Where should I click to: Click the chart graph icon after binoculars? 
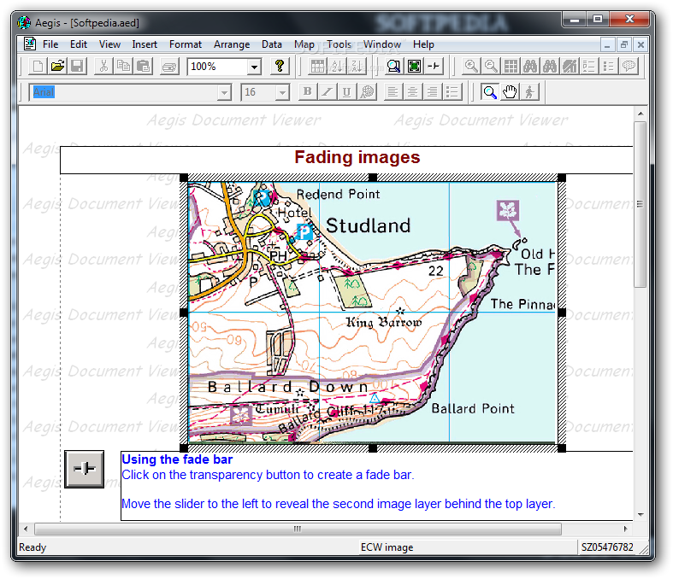tap(570, 67)
